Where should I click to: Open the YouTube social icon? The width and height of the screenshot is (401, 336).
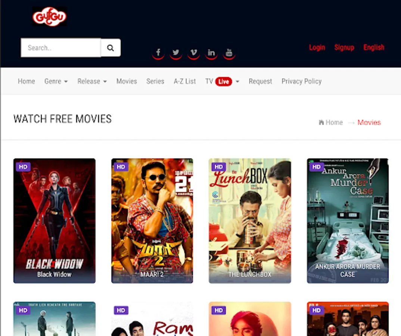point(229,52)
